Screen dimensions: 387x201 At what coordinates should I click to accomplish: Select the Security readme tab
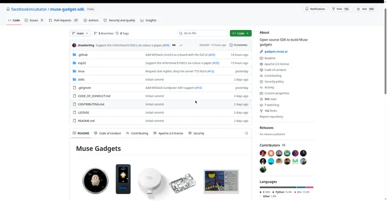(x=196, y=133)
